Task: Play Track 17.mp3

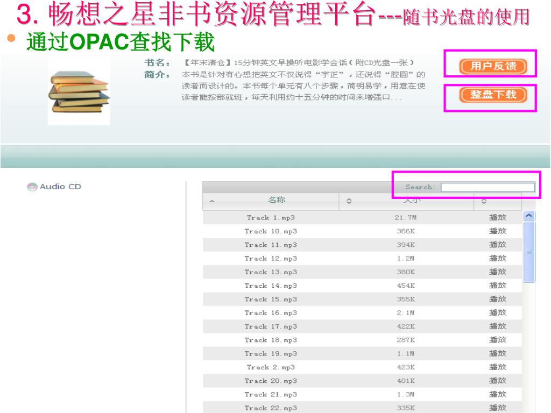Action: (x=498, y=326)
